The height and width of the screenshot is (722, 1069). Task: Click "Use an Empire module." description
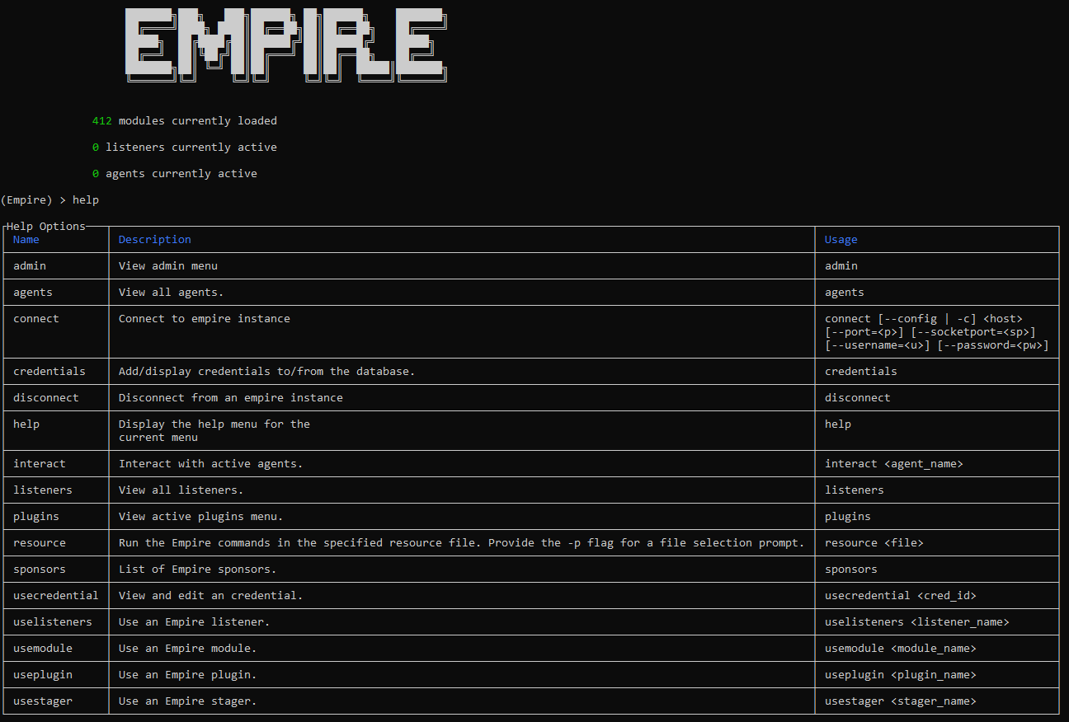coord(188,649)
